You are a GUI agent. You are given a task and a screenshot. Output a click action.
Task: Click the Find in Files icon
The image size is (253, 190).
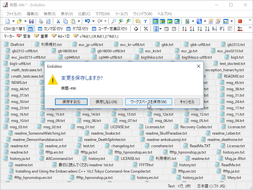click(x=138, y=21)
